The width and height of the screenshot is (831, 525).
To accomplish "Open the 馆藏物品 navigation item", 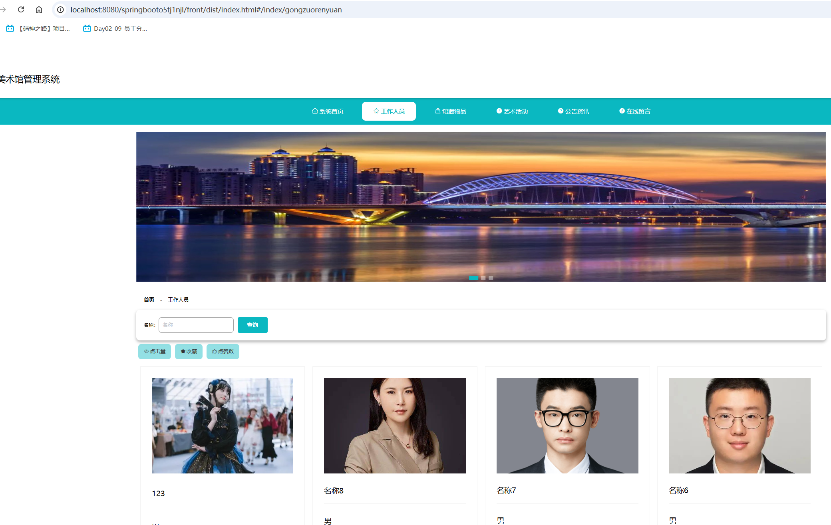I will click(x=451, y=111).
